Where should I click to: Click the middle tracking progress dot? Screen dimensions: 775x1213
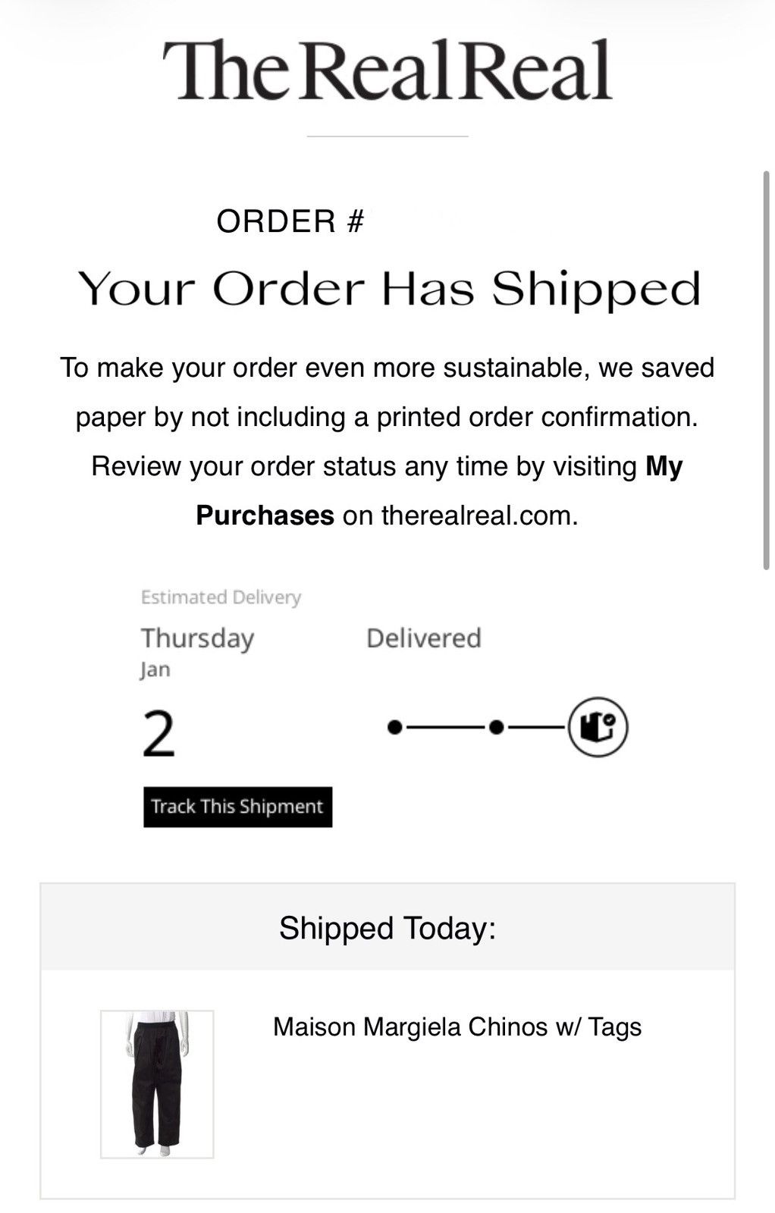[496, 728]
